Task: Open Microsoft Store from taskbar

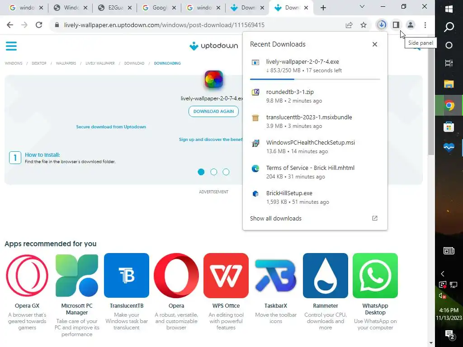Action: [449, 127]
